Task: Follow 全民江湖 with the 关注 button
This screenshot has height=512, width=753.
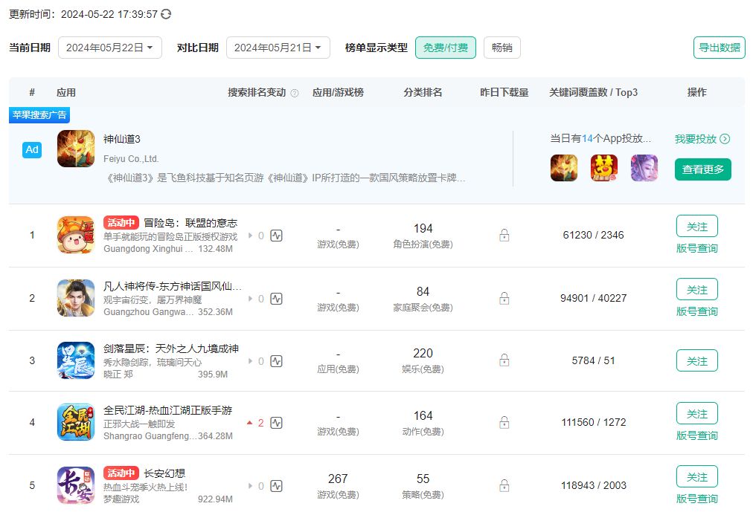Action: [696, 414]
